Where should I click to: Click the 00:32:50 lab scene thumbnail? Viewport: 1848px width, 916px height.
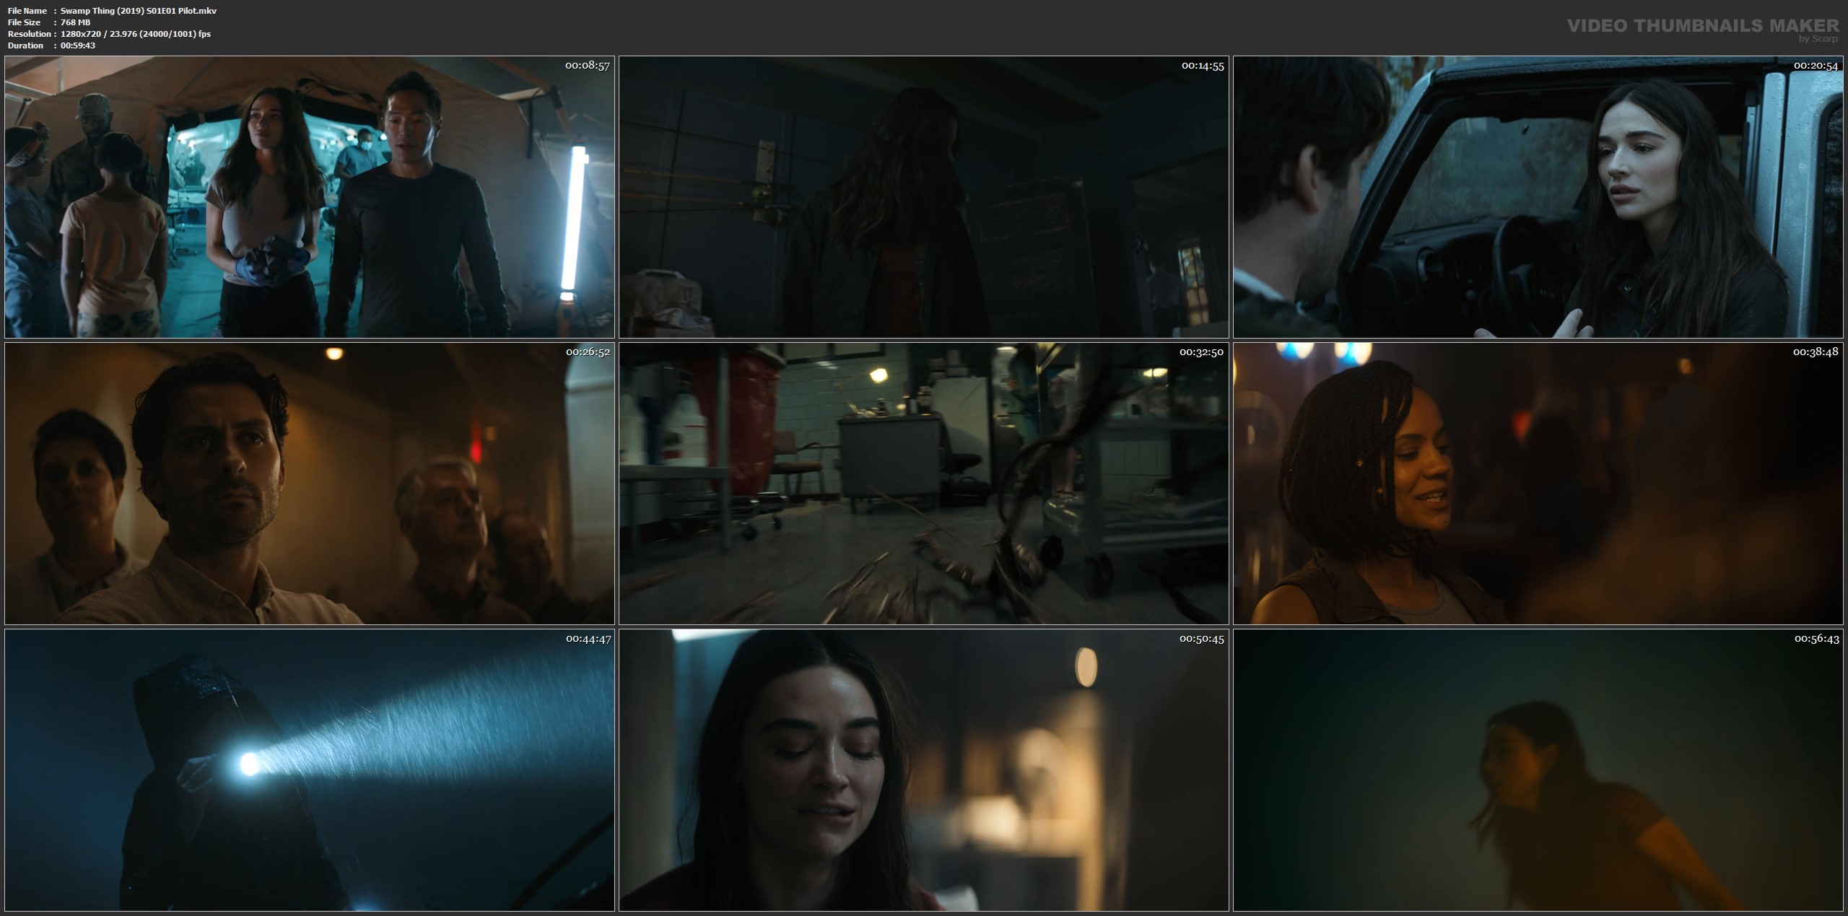pyautogui.click(x=923, y=484)
